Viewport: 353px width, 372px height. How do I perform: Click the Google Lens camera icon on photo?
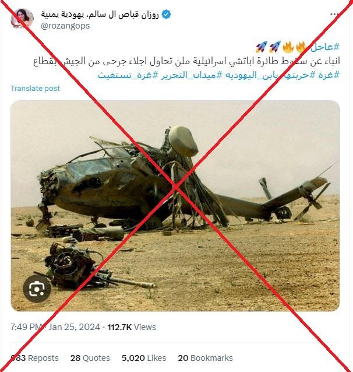(37, 289)
